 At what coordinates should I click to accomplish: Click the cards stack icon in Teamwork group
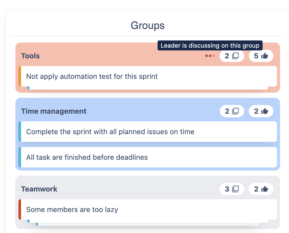click(235, 189)
